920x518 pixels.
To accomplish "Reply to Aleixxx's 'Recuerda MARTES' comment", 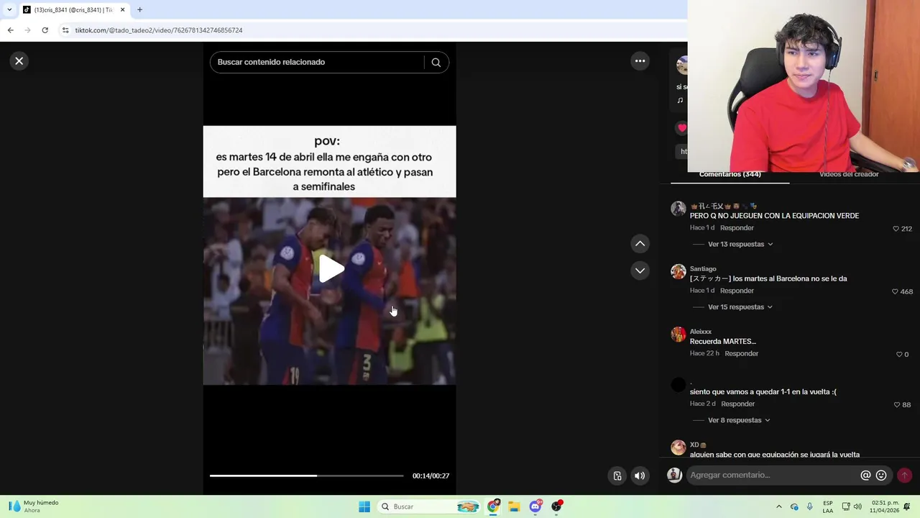I will [x=741, y=353].
